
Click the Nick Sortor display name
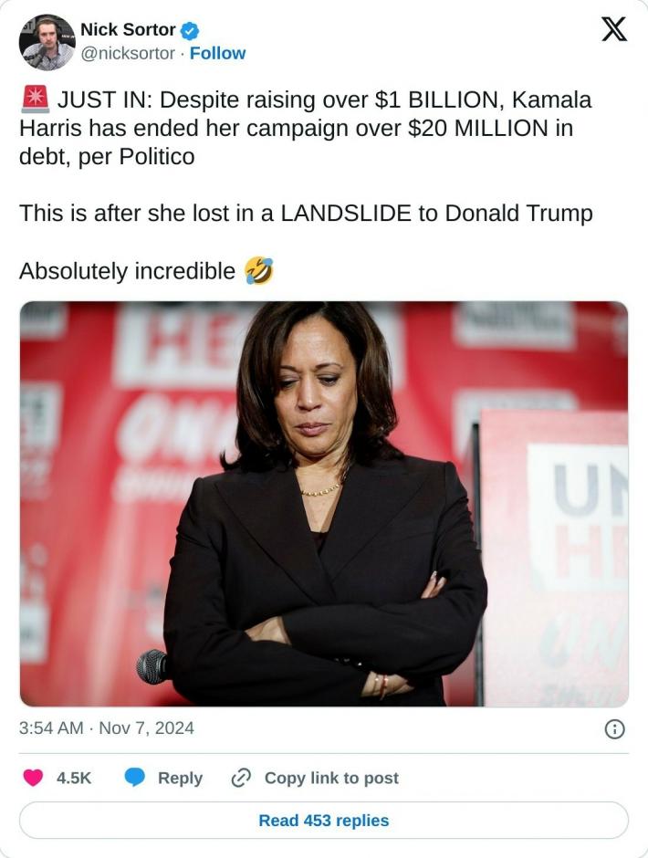pyautogui.click(x=128, y=29)
